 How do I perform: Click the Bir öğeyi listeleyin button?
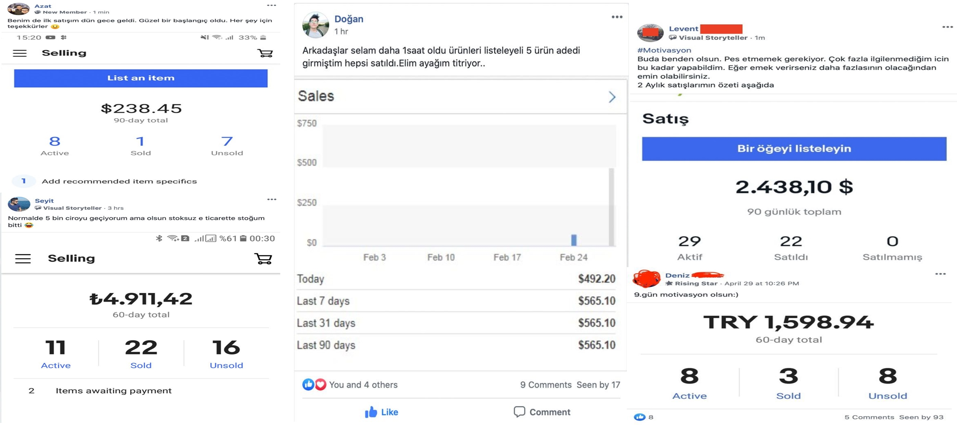[x=794, y=149]
